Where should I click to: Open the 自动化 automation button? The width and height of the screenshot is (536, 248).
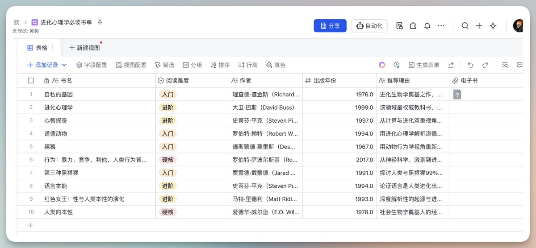[x=369, y=26]
